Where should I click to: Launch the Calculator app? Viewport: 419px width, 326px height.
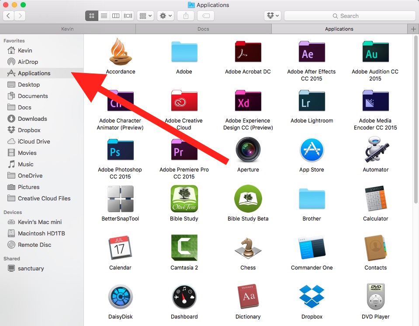375,199
